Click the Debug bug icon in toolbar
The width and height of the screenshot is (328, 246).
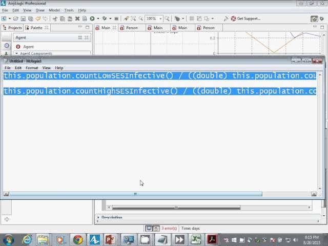click(105, 18)
